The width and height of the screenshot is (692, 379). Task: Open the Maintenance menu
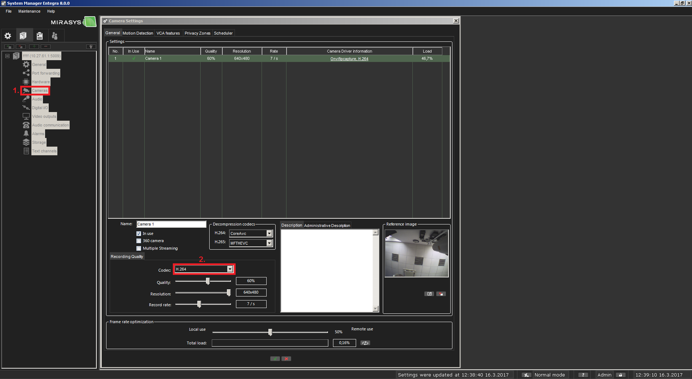point(29,11)
